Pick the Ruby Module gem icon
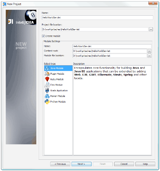Viewport: 160px width, 171px height. click(47, 79)
